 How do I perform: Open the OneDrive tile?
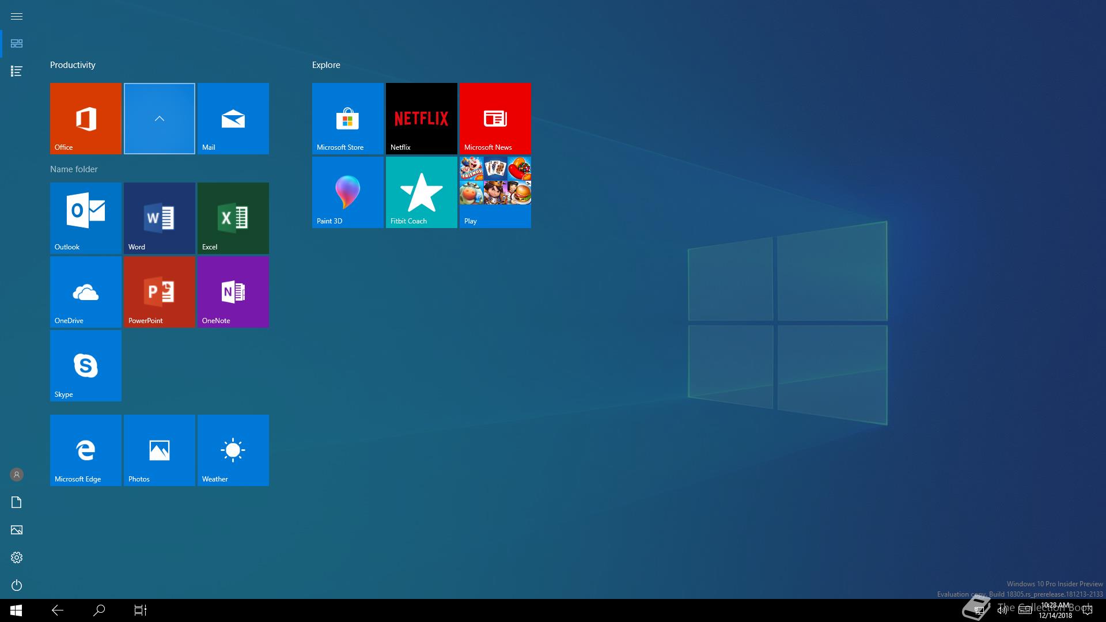tap(86, 292)
